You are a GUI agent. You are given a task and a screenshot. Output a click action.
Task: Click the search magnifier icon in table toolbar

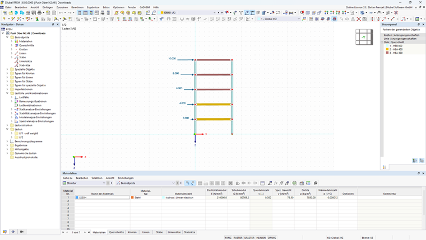pos(316,183)
